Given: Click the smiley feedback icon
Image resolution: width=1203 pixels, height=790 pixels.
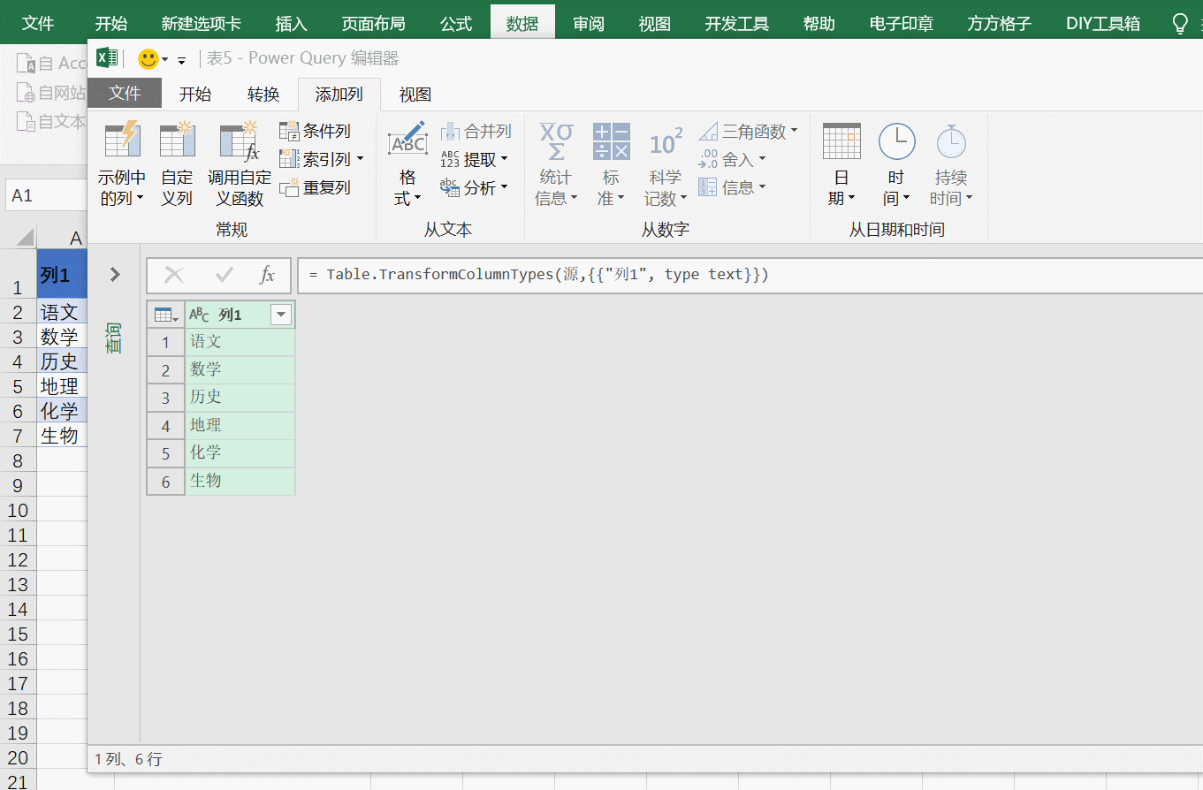Looking at the screenshot, I should coord(148,59).
